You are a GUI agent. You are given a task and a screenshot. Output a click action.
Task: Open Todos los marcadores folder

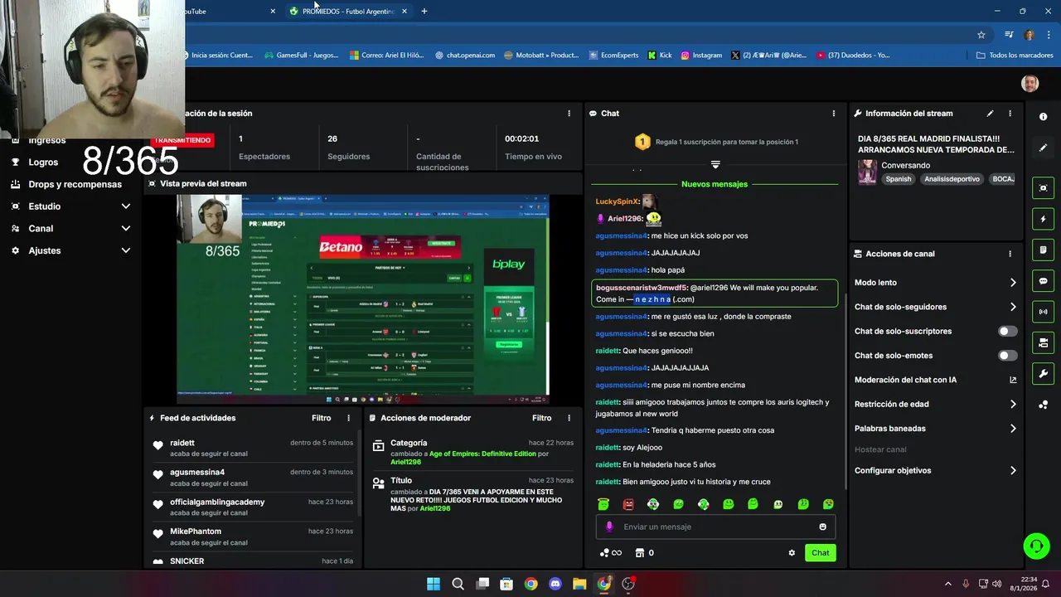pos(1015,56)
